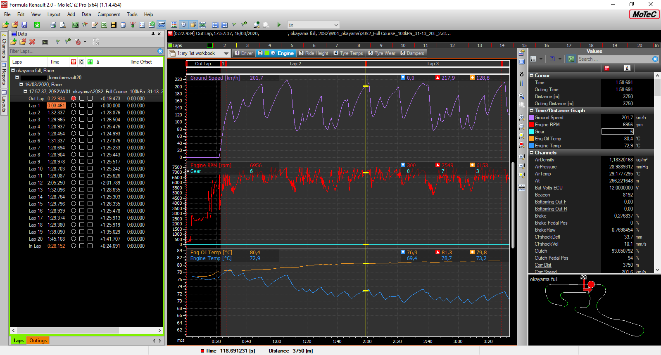
Task: Click the Engine RPM red color swatch
Action: (x=532, y=125)
